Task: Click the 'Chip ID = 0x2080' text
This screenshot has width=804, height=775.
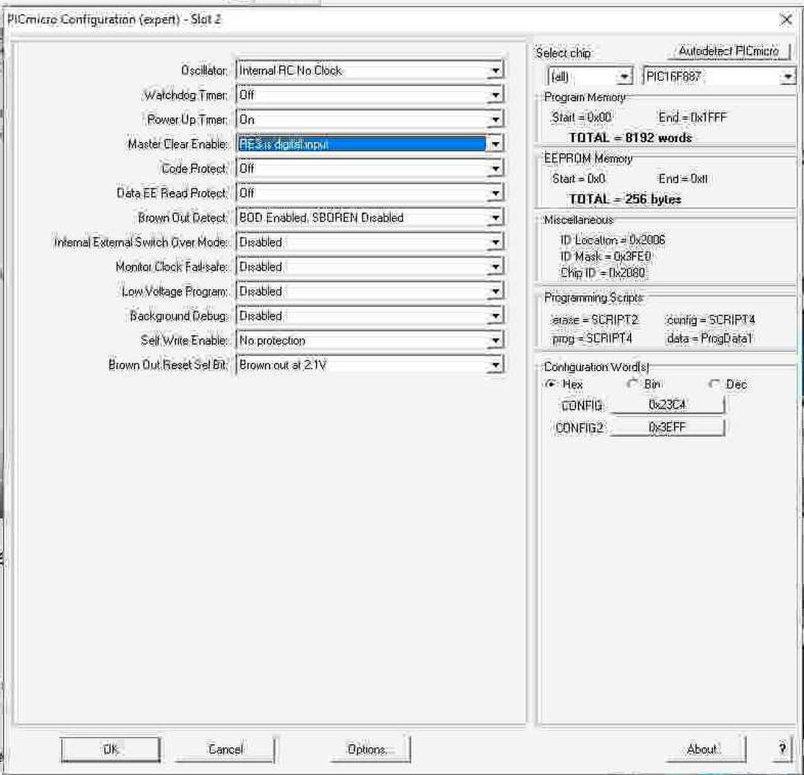Action: 602,273
